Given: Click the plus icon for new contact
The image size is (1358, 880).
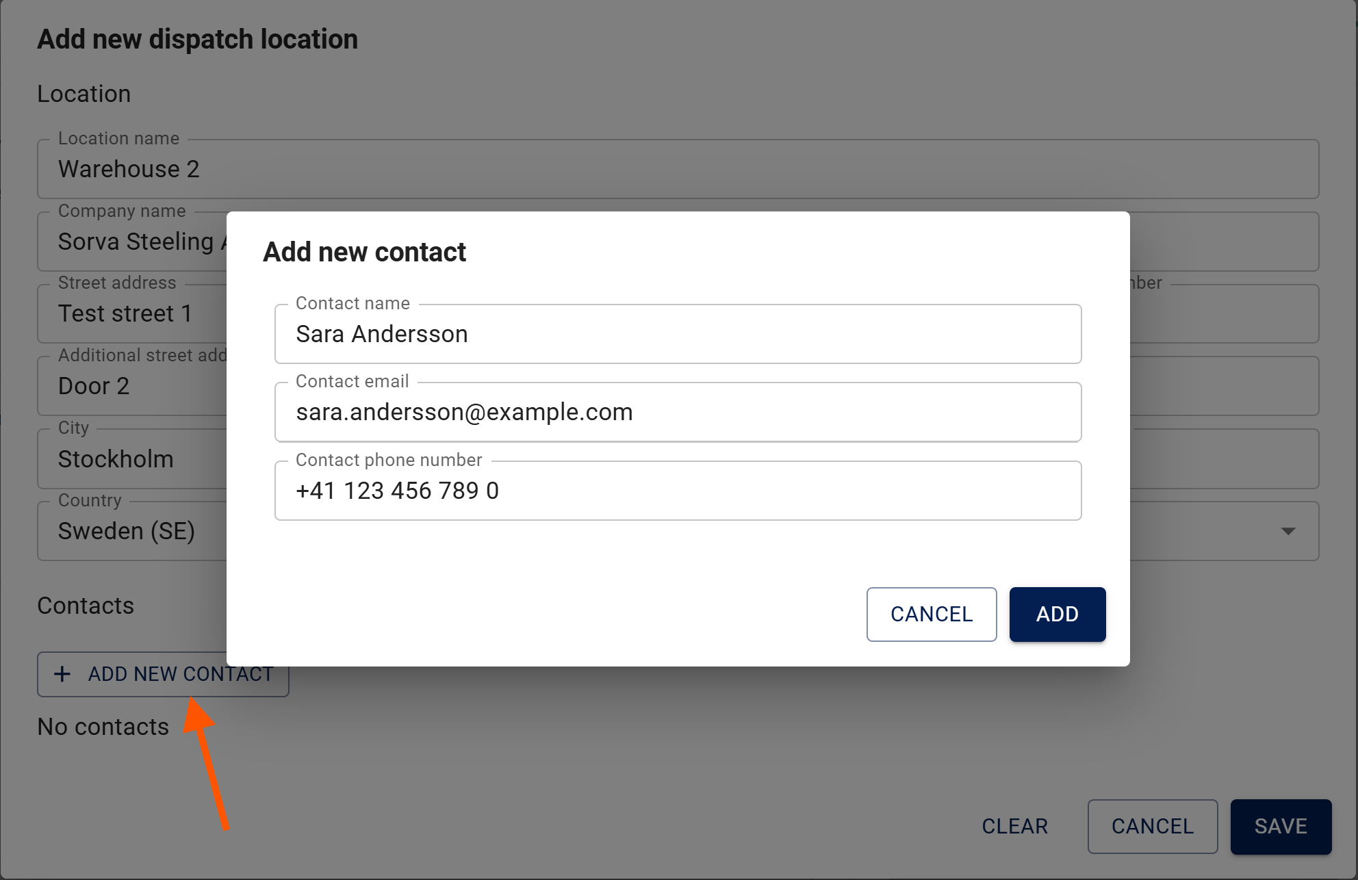Looking at the screenshot, I should tap(62, 674).
